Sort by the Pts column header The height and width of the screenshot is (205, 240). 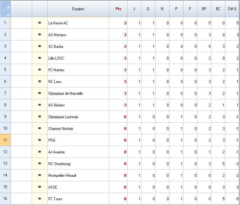[x=118, y=9]
